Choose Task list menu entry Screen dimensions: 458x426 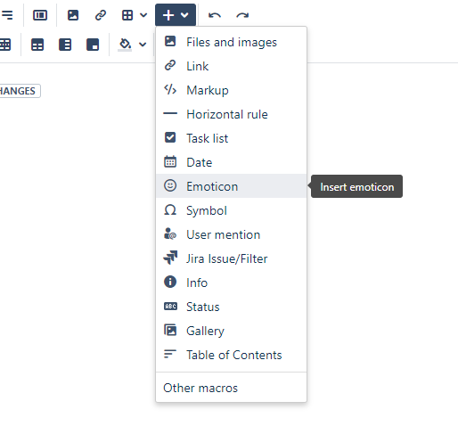231,138
